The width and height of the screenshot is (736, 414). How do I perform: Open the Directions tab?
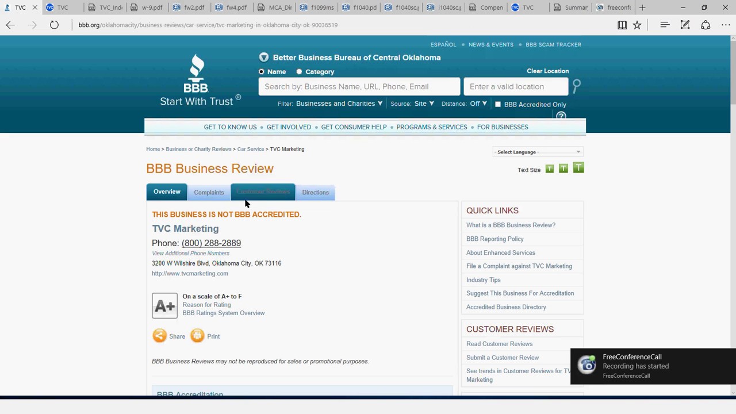(x=316, y=193)
